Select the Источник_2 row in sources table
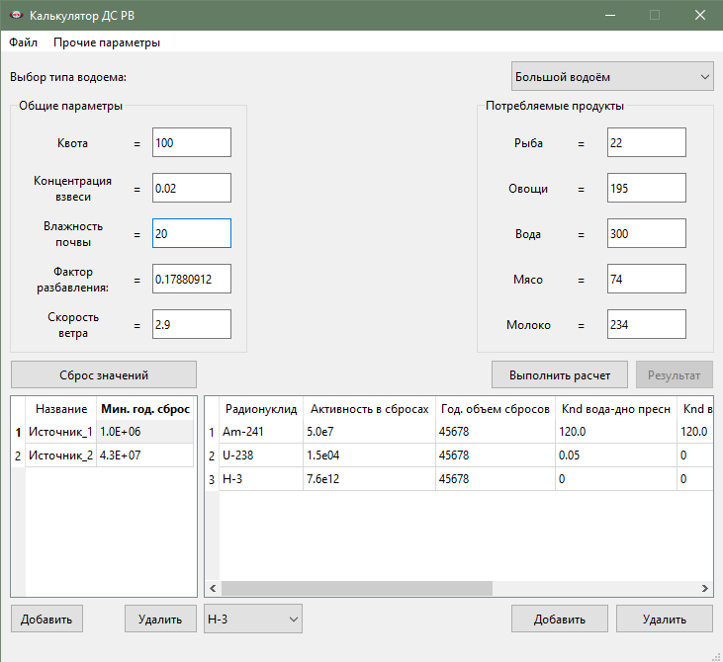 (x=61, y=455)
